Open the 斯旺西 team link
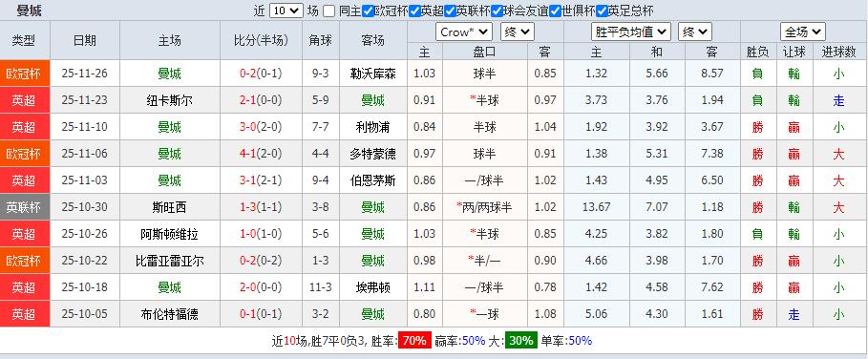 (x=169, y=207)
